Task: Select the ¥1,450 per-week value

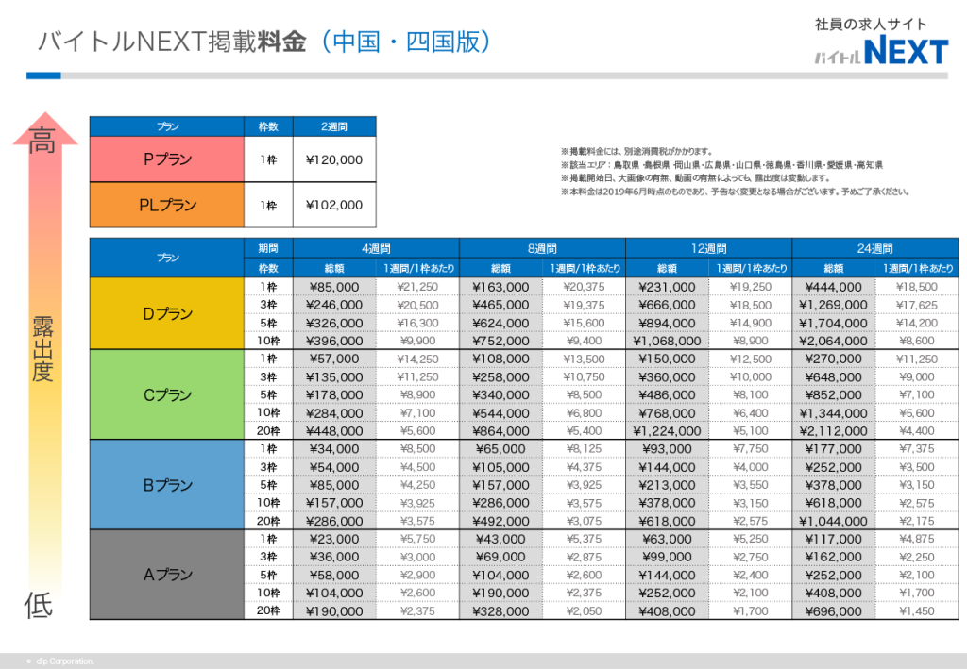Action: tap(917, 611)
